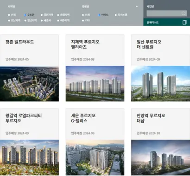Click the 사업명 search input field
The width and height of the screenshot is (190, 176).
167,13
